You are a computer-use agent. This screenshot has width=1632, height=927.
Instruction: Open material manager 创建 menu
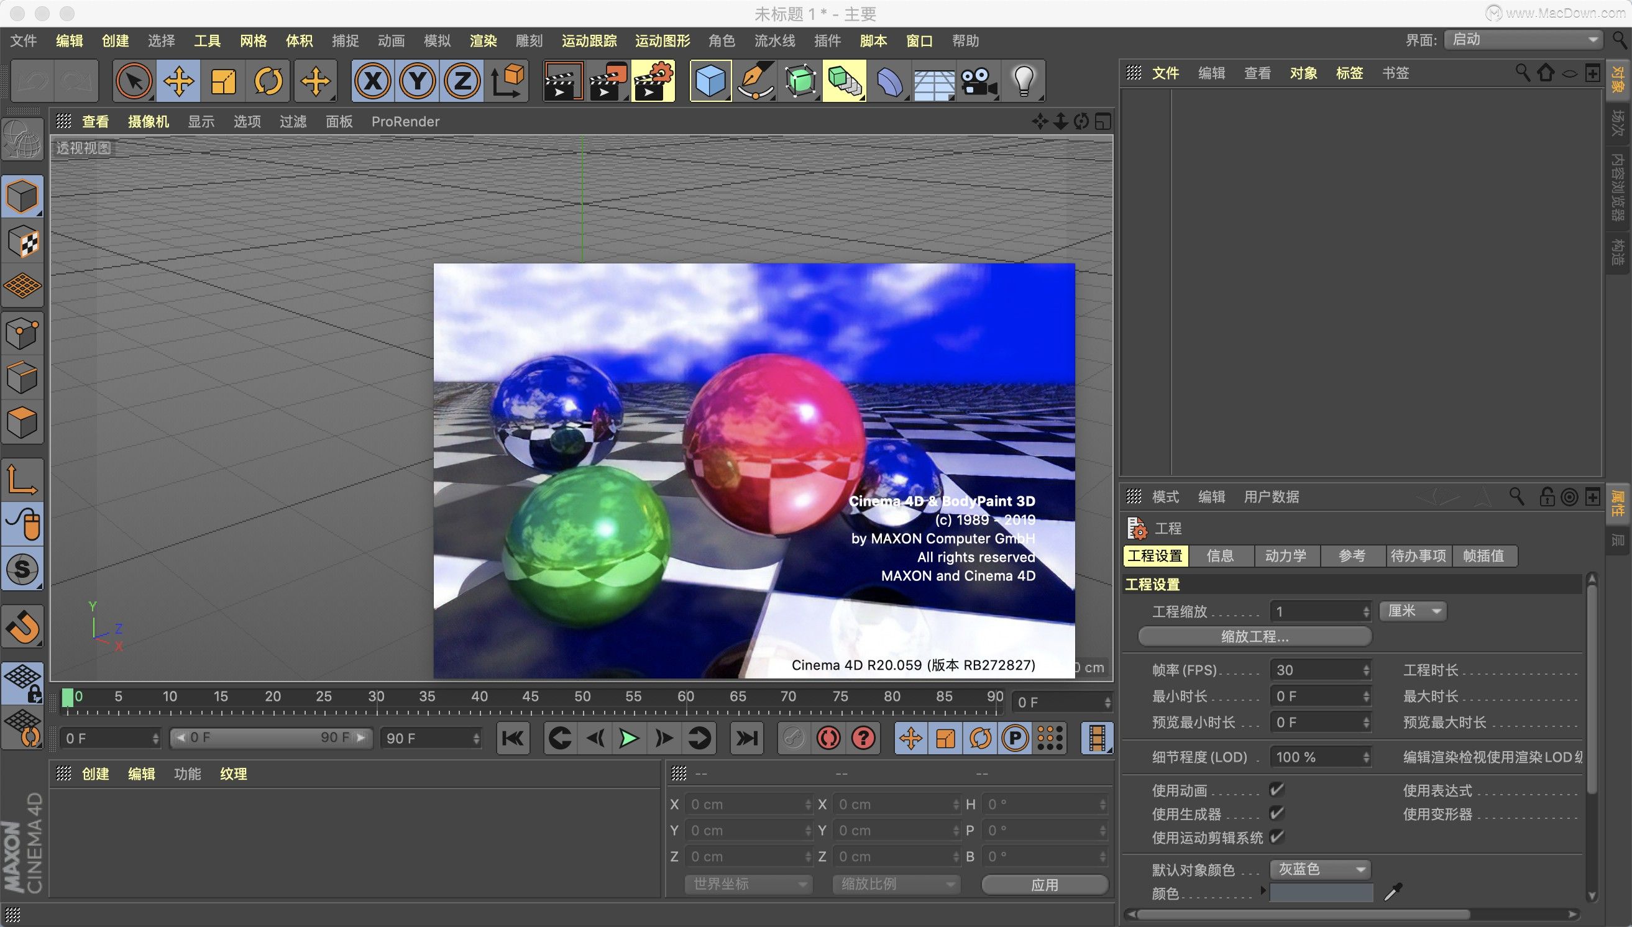pos(95,774)
